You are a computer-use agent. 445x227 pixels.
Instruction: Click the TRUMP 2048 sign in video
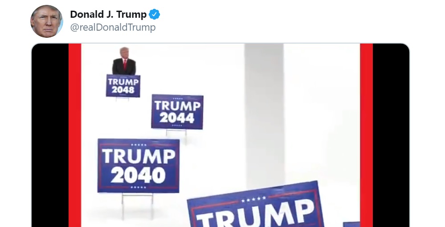point(123,86)
